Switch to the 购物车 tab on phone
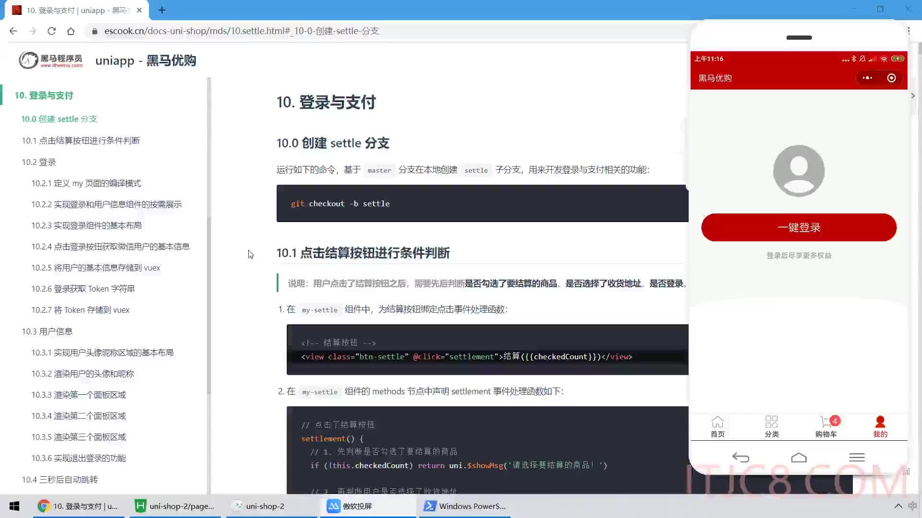The height and width of the screenshot is (518, 922). tap(826, 426)
